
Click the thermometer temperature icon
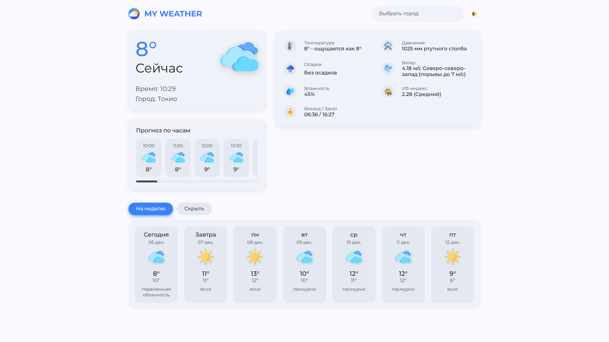[x=290, y=46]
